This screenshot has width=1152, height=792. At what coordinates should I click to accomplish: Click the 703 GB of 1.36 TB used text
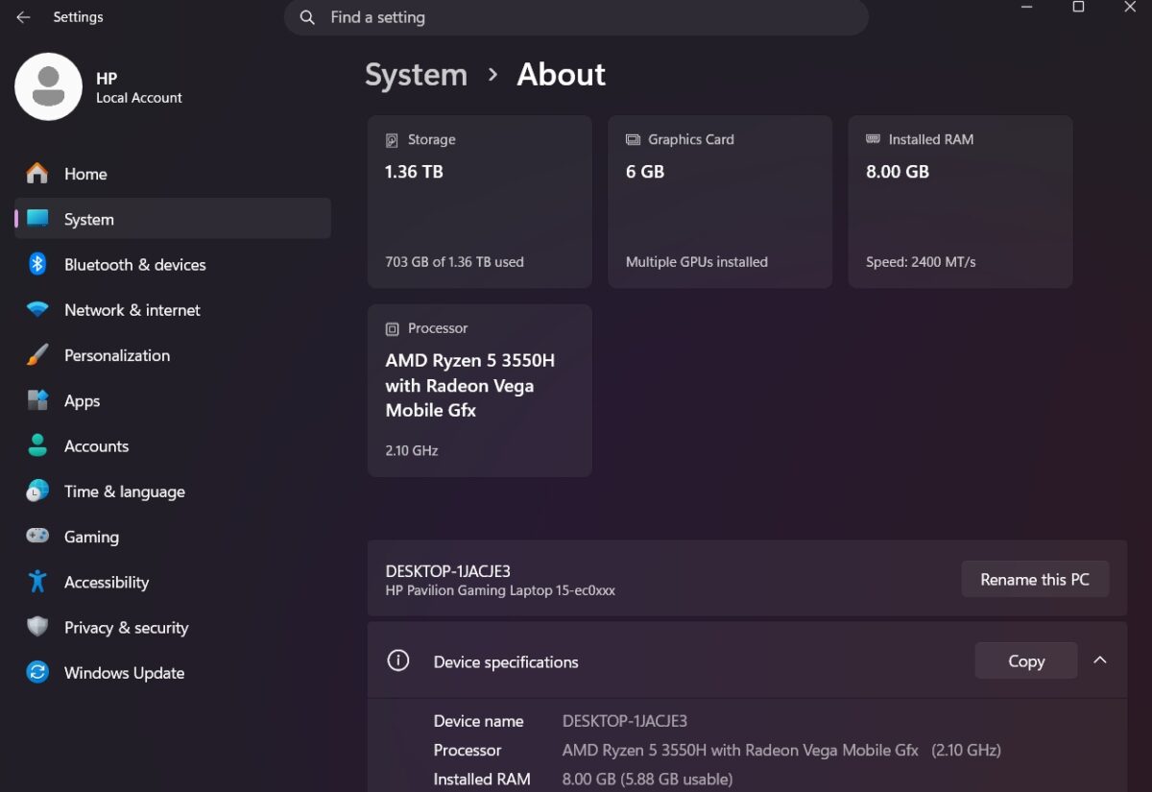click(x=454, y=262)
